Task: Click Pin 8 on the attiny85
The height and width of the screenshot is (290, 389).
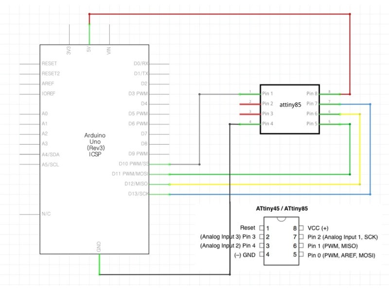Action: tap(312, 93)
